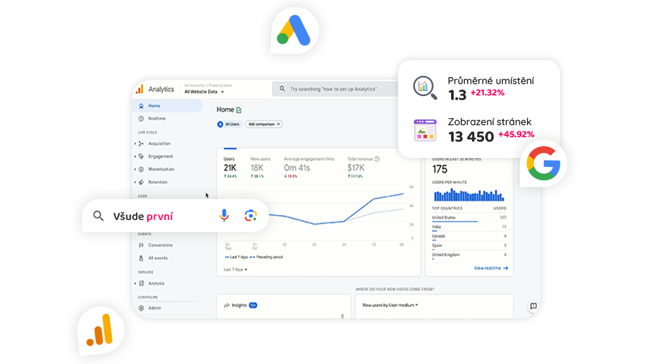The height and width of the screenshot is (364, 647).
Task: Click the Canada row in Top Countries
Action: [x=469, y=236]
